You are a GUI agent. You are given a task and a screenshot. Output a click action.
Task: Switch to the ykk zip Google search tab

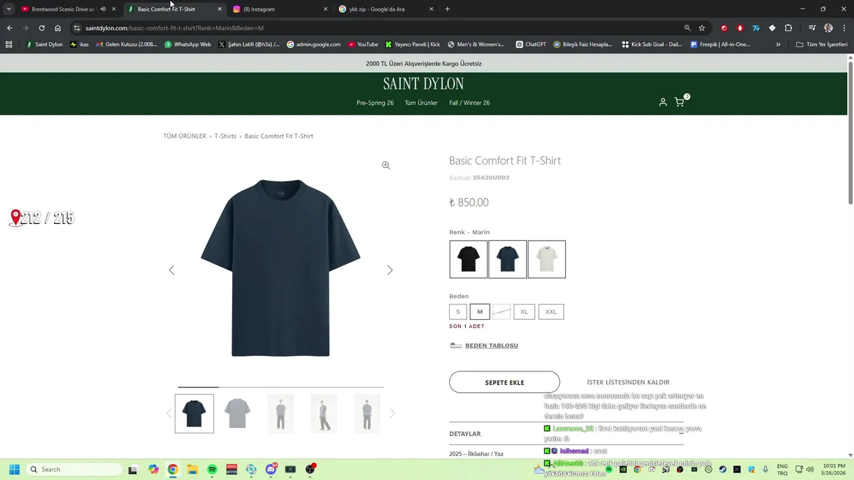[x=387, y=9]
